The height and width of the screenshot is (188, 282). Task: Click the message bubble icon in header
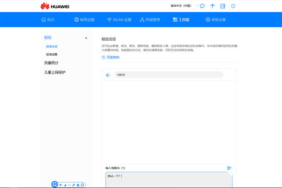pyautogui.click(x=202, y=6)
